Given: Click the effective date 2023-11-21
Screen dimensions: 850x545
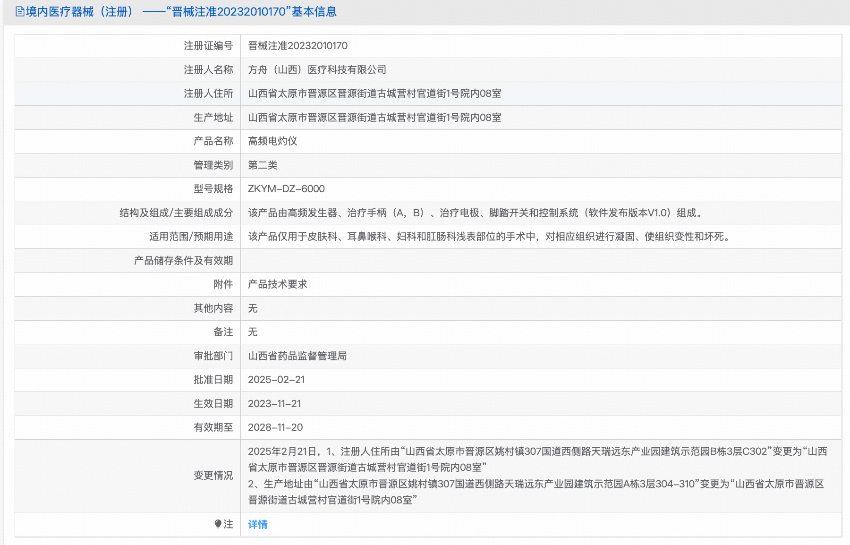Looking at the screenshot, I should point(276,404).
